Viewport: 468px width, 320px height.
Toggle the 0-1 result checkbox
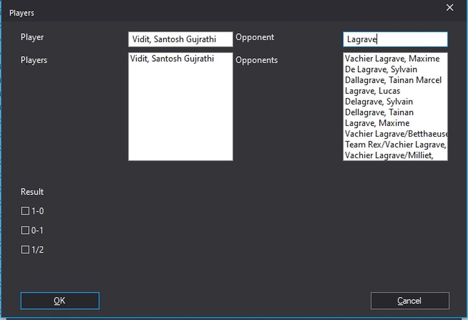point(25,231)
